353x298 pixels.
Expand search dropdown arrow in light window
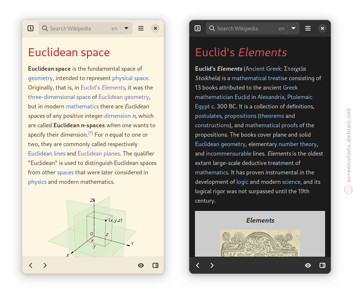coord(126,28)
